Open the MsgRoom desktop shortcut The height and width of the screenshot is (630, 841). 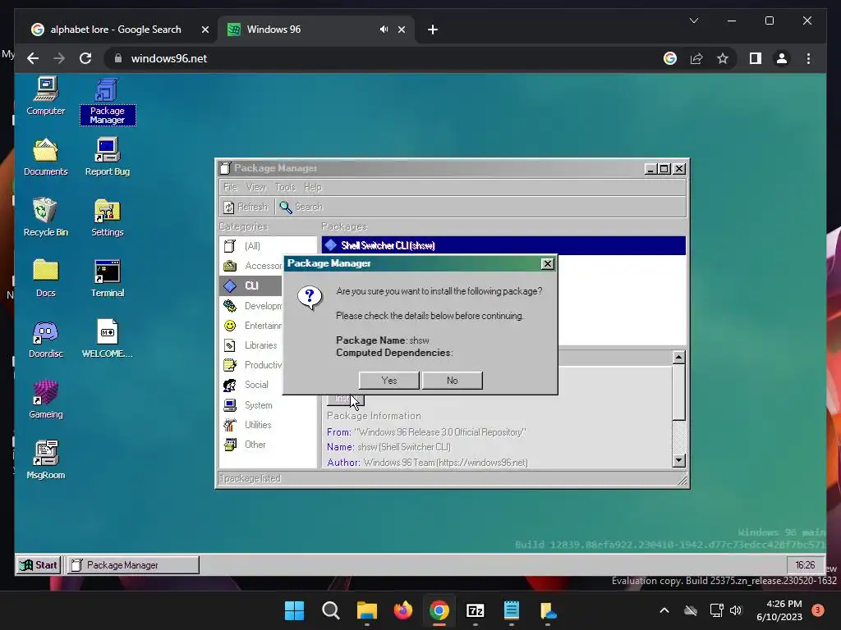point(46,461)
